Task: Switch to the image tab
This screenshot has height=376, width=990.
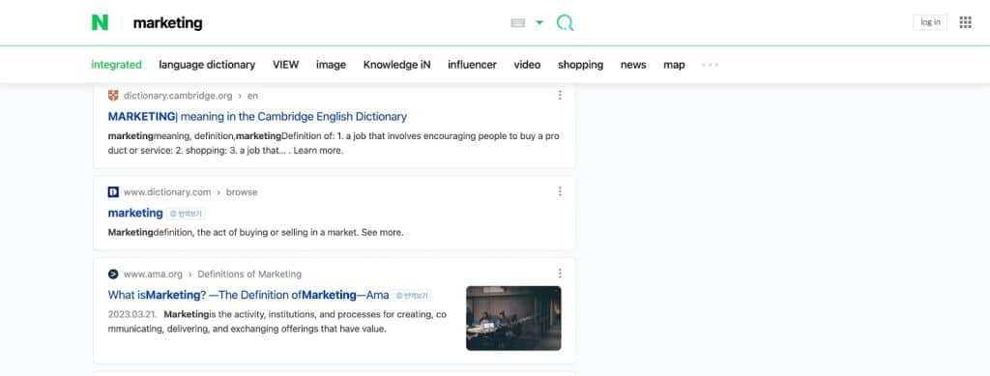Action: [x=331, y=65]
